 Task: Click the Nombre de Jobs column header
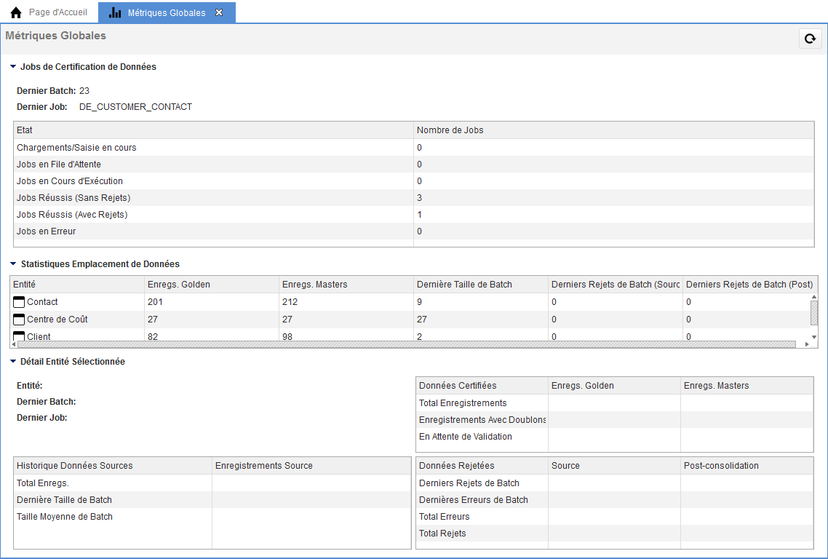pyautogui.click(x=613, y=130)
